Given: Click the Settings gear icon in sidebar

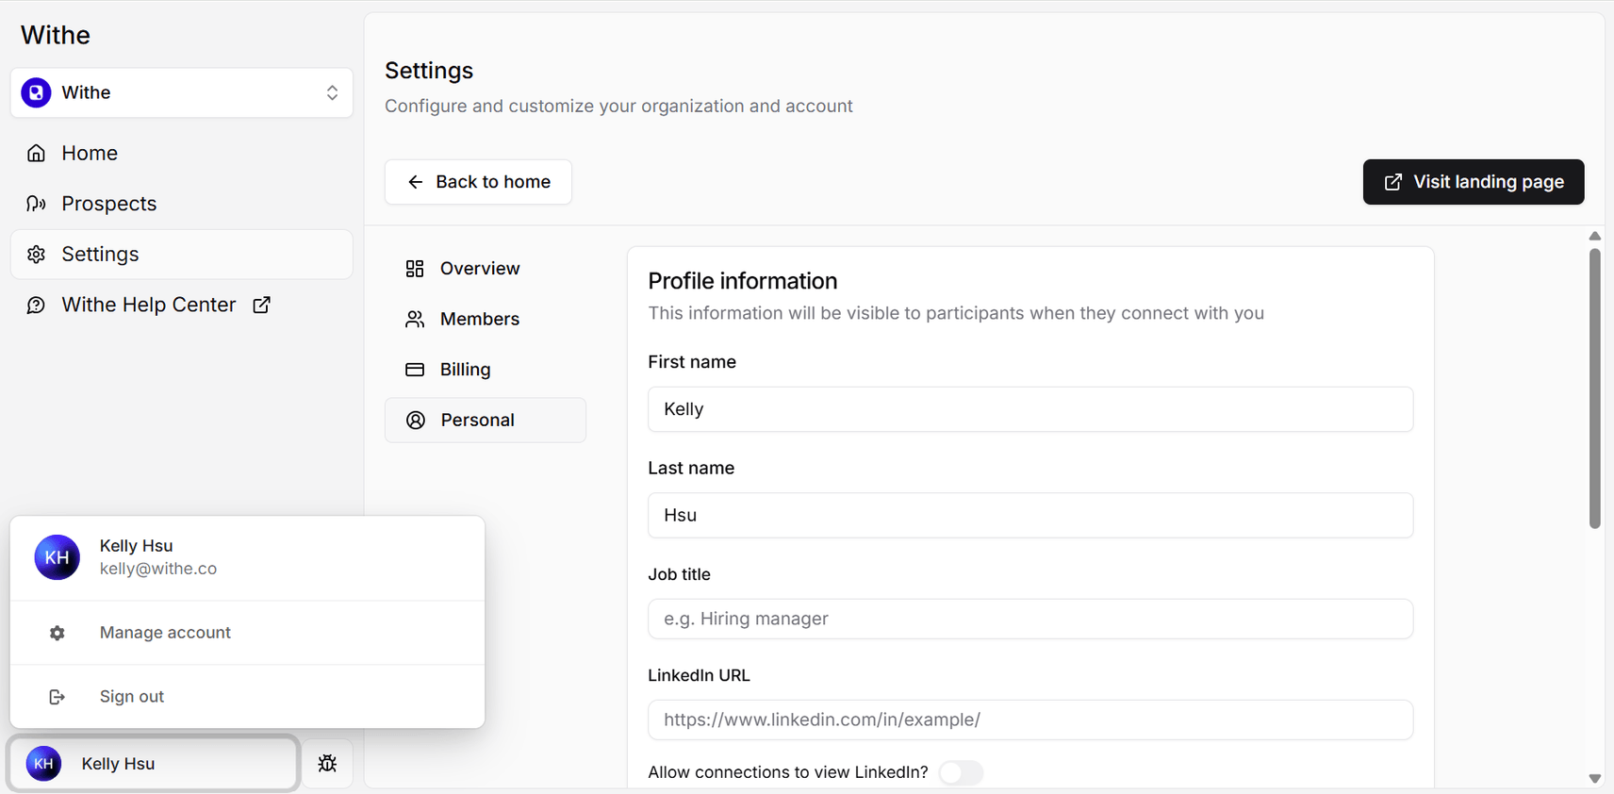Looking at the screenshot, I should click(36, 255).
